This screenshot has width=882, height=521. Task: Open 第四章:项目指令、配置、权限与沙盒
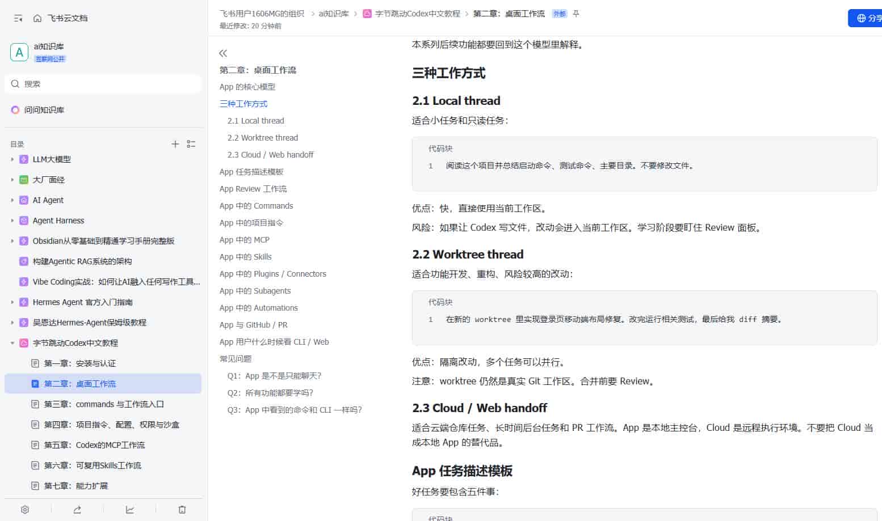pyautogui.click(x=112, y=425)
